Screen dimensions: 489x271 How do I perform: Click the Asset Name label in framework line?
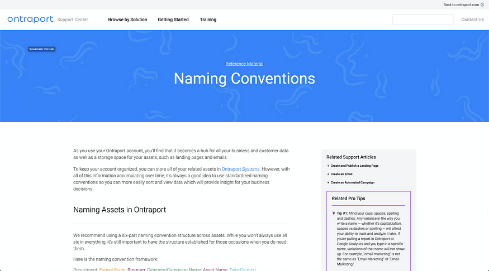215,269
